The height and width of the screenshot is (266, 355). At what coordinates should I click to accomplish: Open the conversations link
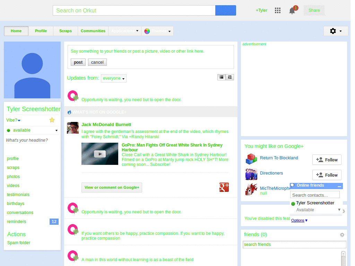click(x=20, y=213)
